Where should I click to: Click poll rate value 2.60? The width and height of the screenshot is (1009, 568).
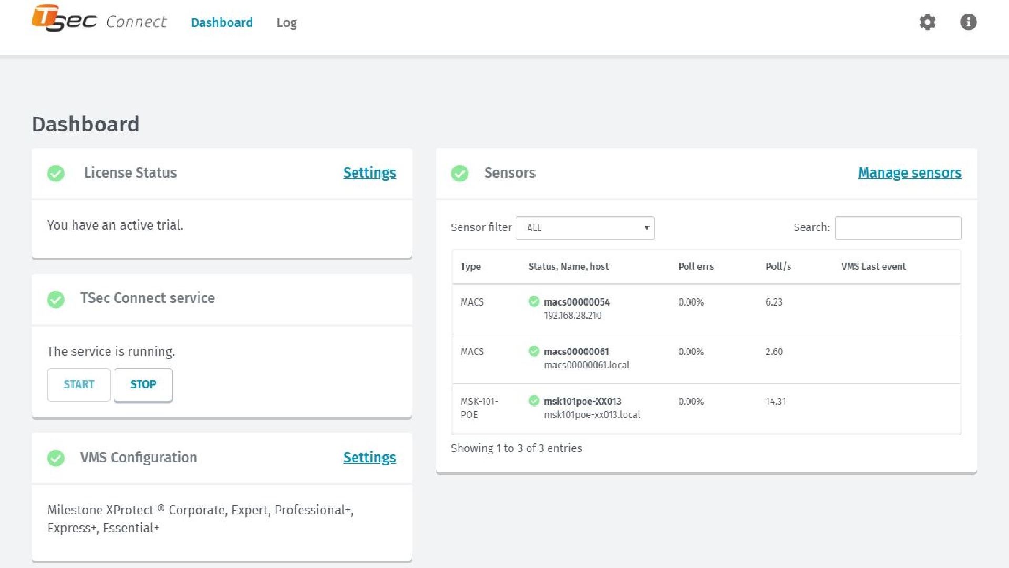point(774,351)
